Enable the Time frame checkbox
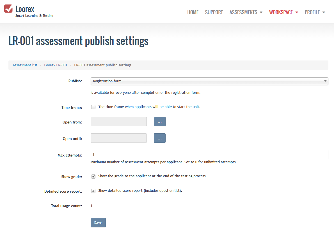The width and height of the screenshot is (334, 231). (x=93, y=107)
